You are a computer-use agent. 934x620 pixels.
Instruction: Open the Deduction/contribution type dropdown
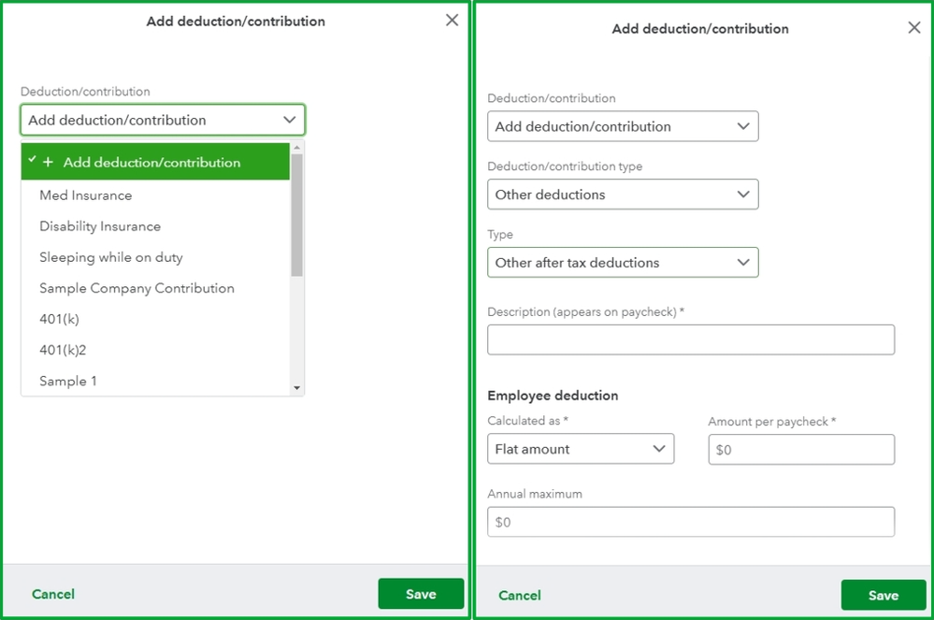[623, 195]
